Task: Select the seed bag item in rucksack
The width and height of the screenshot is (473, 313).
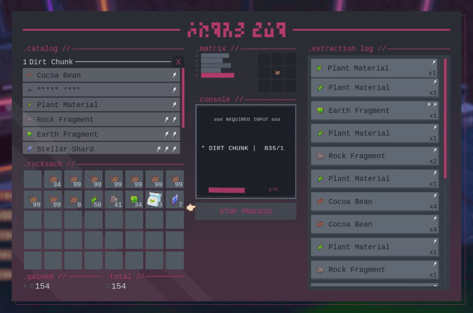Action: coord(155,200)
